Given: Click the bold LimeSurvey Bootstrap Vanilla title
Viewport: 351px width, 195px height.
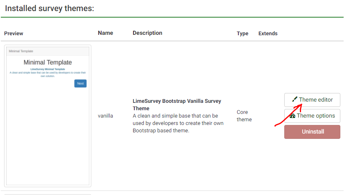Looking at the screenshot, I should pyautogui.click(x=177, y=104).
